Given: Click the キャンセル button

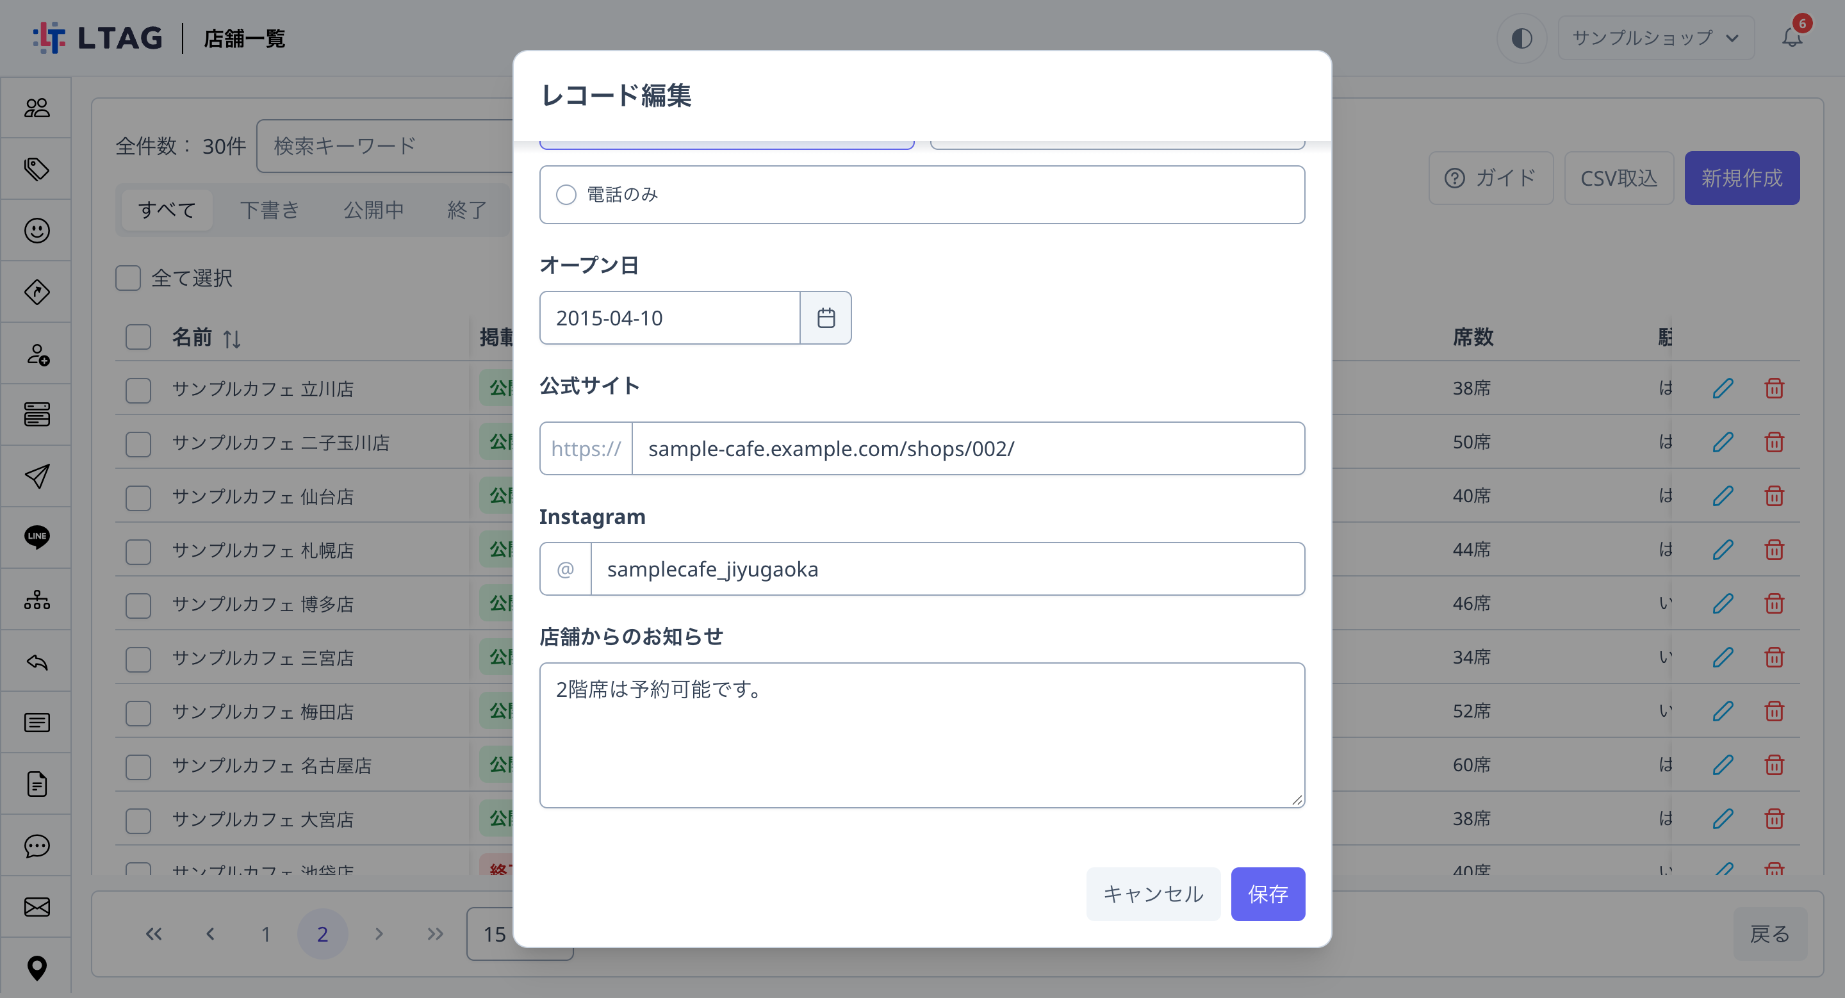Looking at the screenshot, I should (x=1153, y=894).
